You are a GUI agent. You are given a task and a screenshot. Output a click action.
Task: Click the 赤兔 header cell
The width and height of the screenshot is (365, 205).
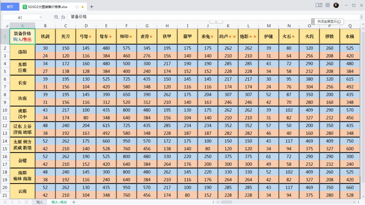pyautogui.click(x=208, y=36)
